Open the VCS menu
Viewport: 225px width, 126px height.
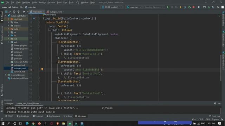pyautogui.click(x=77, y=2)
